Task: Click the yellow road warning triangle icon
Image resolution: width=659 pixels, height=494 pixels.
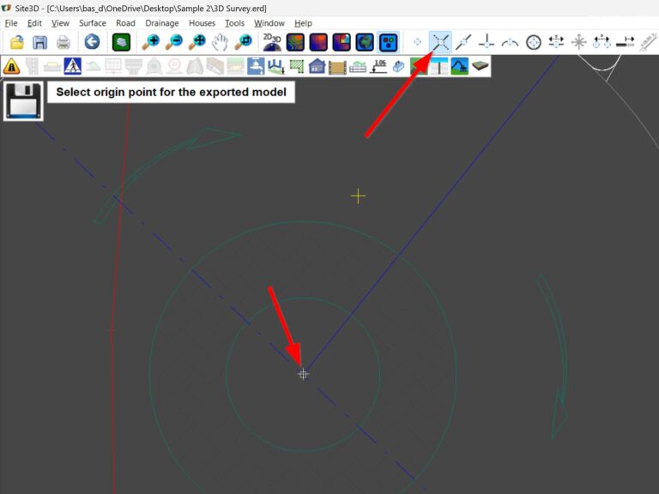Action: click(x=11, y=66)
